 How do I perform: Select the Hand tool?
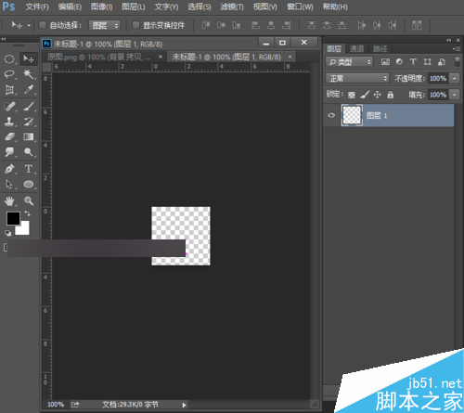pyautogui.click(x=9, y=201)
